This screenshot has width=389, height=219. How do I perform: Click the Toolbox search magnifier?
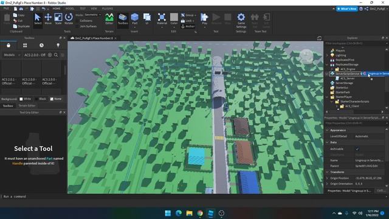pos(56,55)
